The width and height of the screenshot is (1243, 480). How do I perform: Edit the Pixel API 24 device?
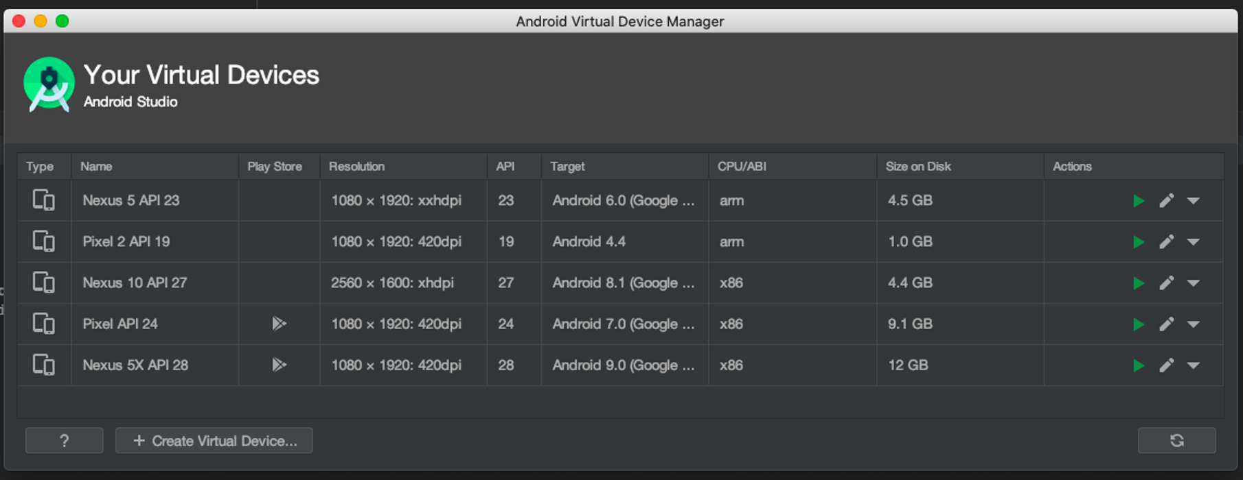[x=1166, y=324]
